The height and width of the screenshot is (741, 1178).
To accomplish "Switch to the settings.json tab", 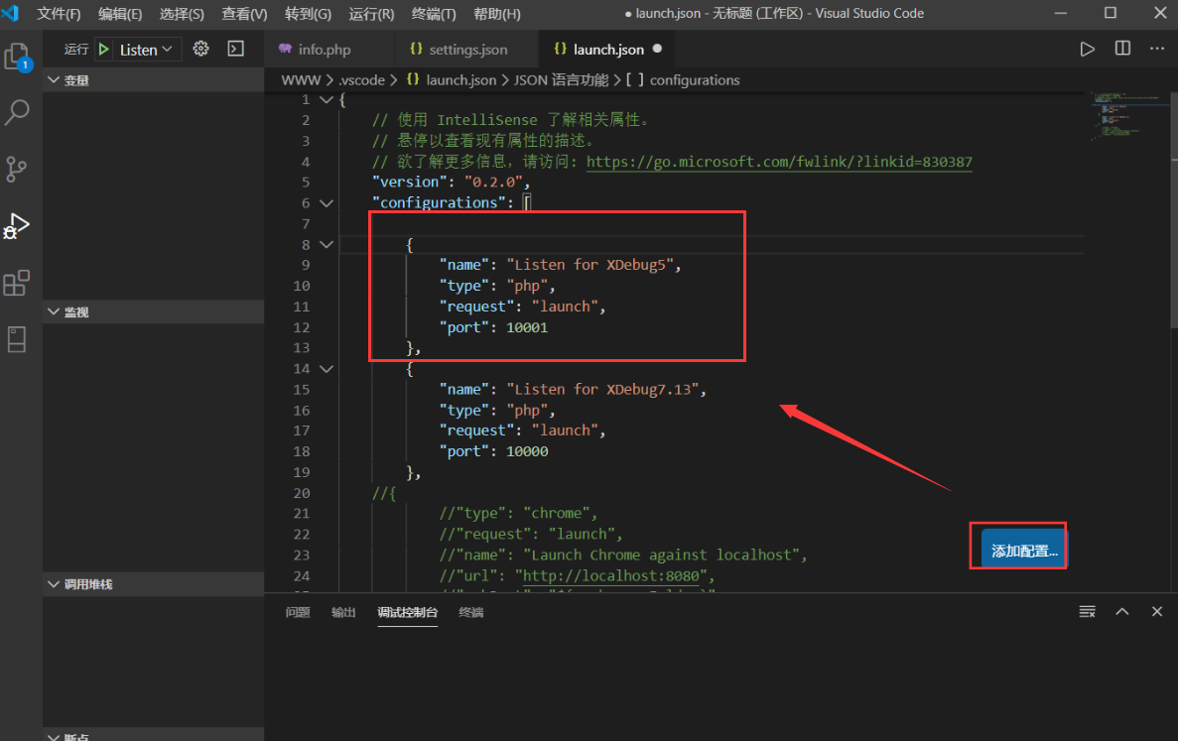I will [x=466, y=48].
